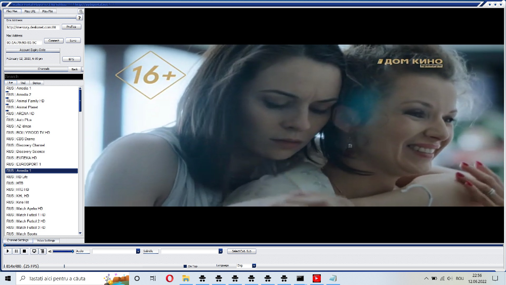The height and width of the screenshot is (285, 506).
Task: Stop the playback
Action: (24, 251)
